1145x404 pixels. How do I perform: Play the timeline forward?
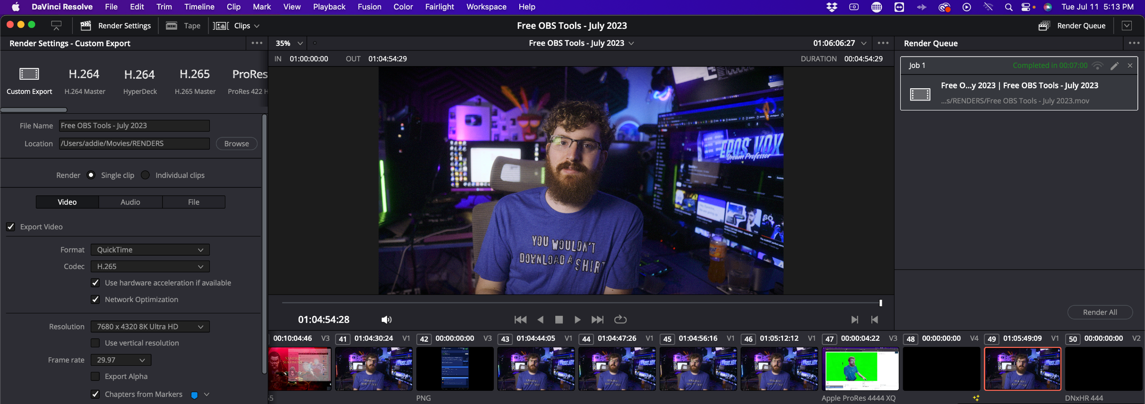coord(577,320)
